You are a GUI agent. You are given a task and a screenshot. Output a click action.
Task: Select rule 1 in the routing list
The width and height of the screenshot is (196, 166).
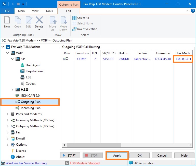coord(67,59)
